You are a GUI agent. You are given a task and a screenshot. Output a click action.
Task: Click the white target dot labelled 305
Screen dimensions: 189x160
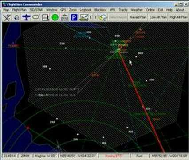(50, 69)
